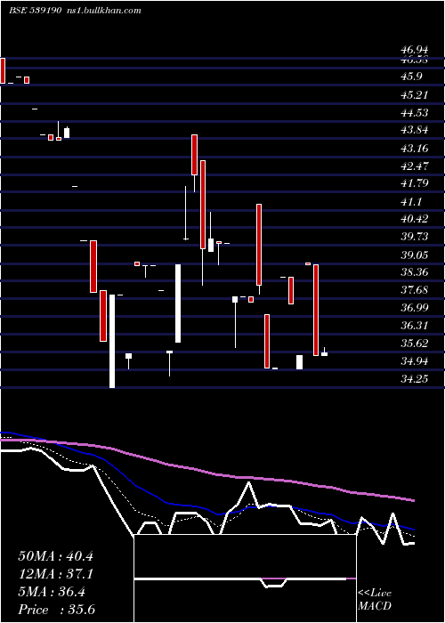
Task: Click the 38.36 price axis label
Action: click(x=415, y=272)
